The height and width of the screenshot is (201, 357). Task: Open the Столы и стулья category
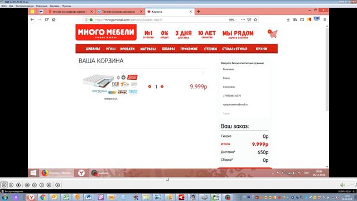coord(235,49)
